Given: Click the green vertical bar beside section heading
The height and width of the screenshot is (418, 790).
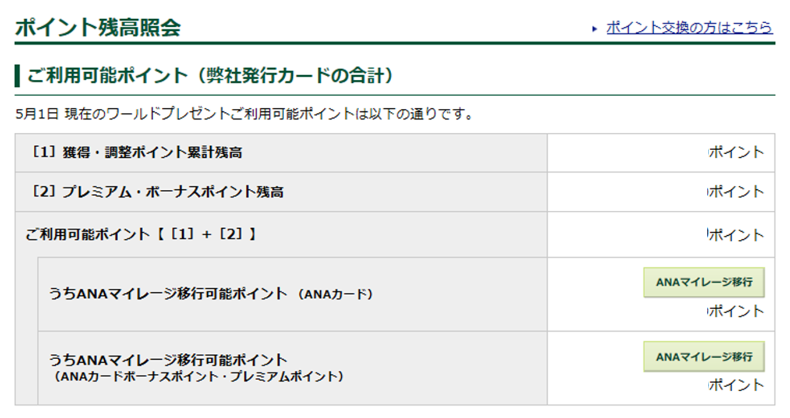Looking at the screenshot, I should coord(17,76).
